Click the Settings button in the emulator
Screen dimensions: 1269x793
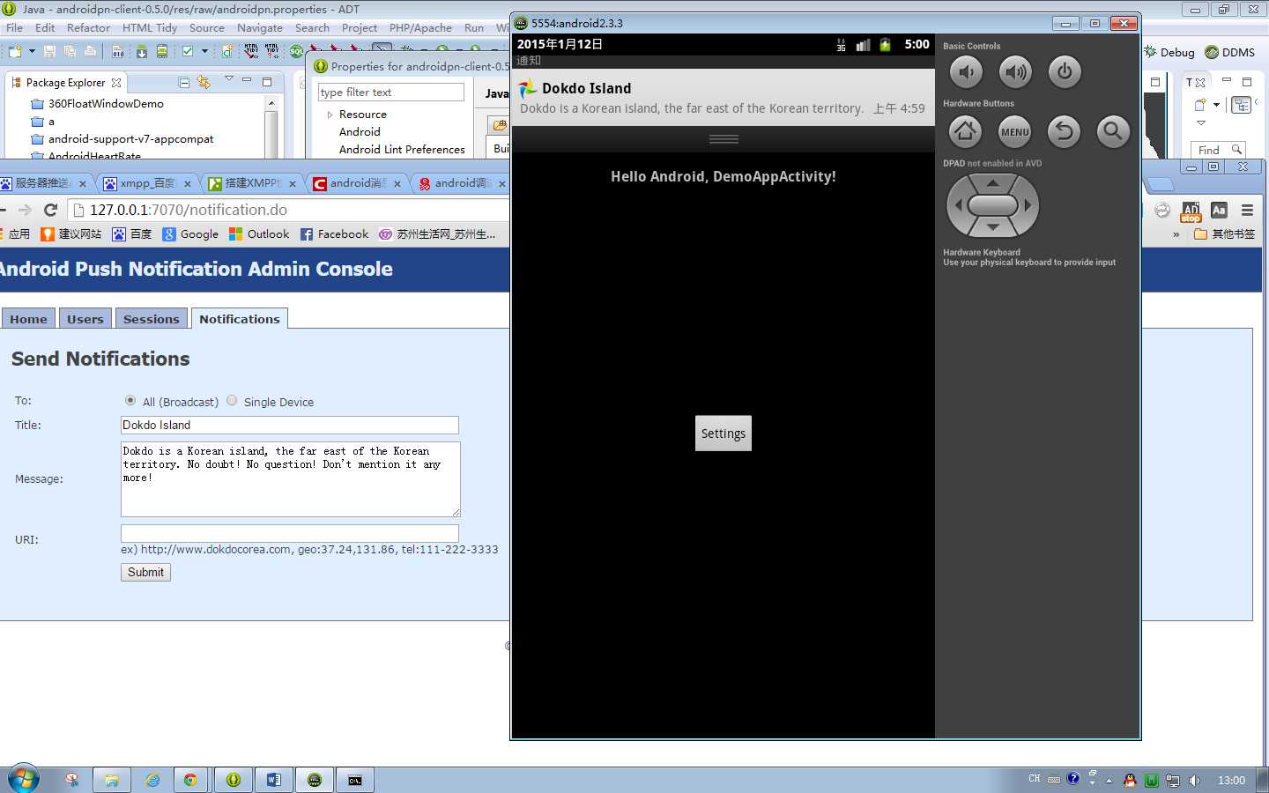pyautogui.click(x=724, y=434)
